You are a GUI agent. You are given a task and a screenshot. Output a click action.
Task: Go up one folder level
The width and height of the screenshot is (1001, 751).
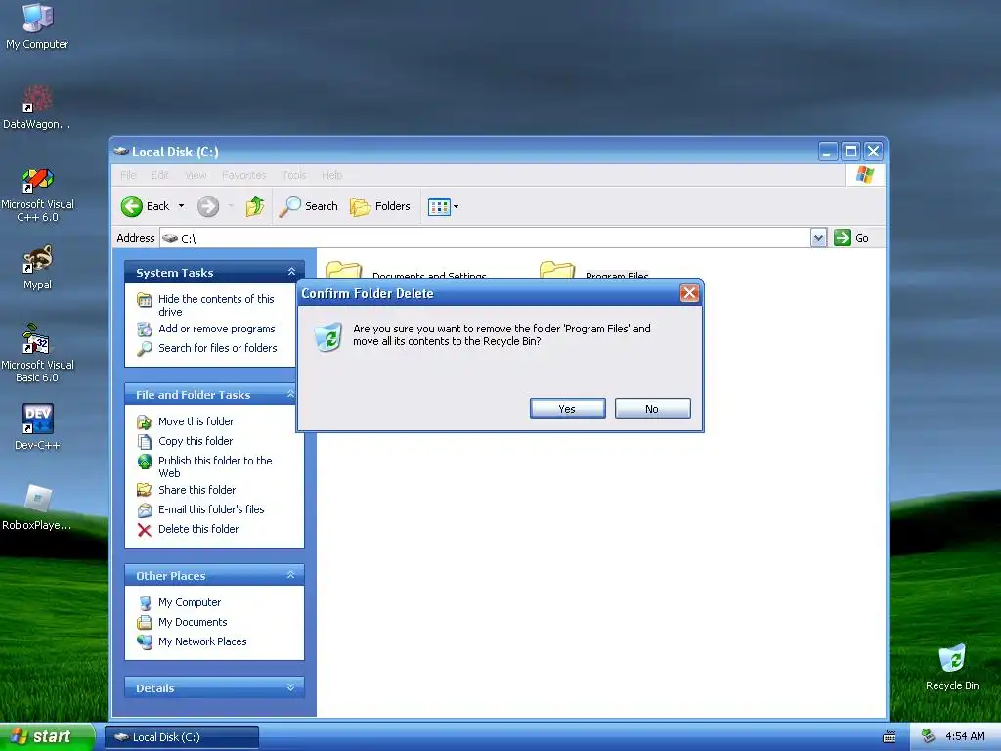[x=255, y=206]
